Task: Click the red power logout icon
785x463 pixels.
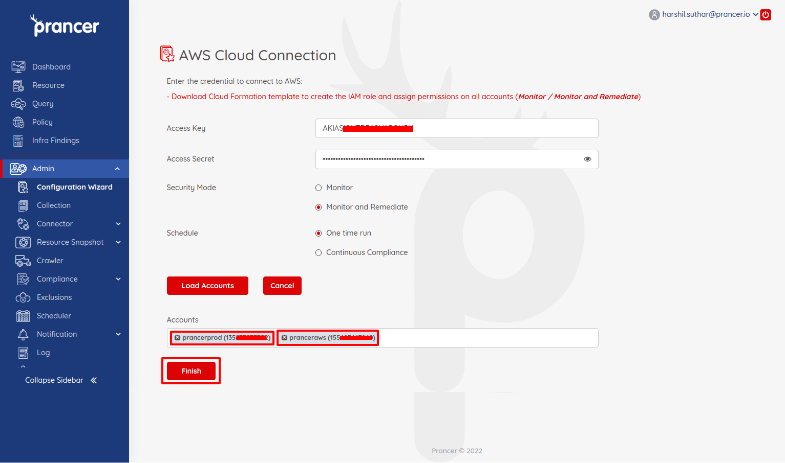Action: pos(766,14)
